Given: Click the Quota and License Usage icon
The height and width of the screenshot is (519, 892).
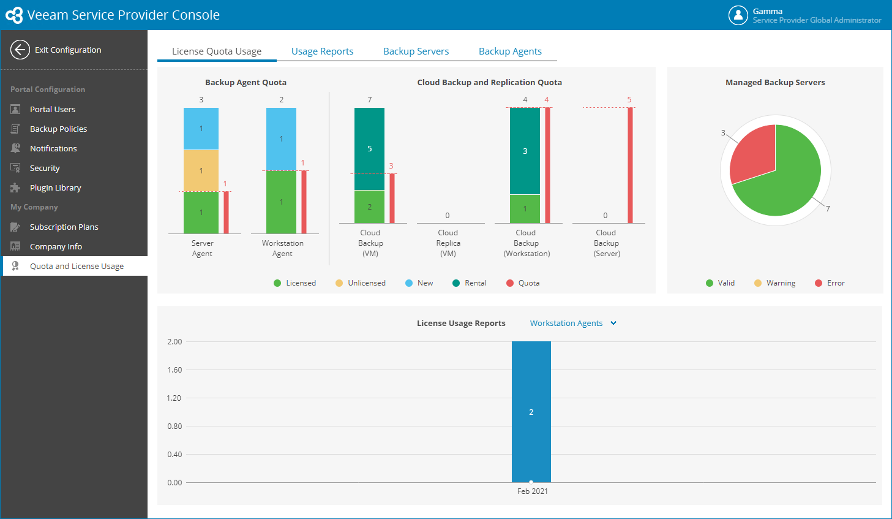Looking at the screenshot, I should (x=15, y=266).
